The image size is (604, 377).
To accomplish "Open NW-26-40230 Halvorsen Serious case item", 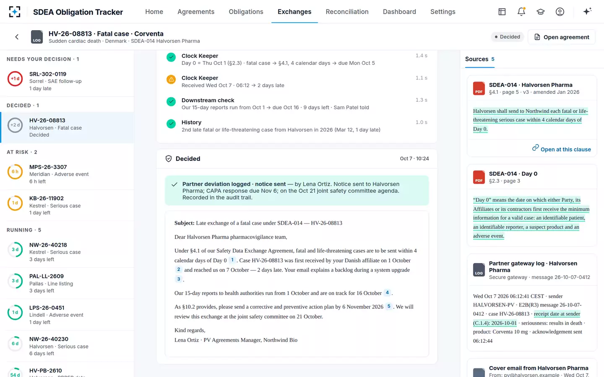I will pyautogui.click(x=67, y=346).
